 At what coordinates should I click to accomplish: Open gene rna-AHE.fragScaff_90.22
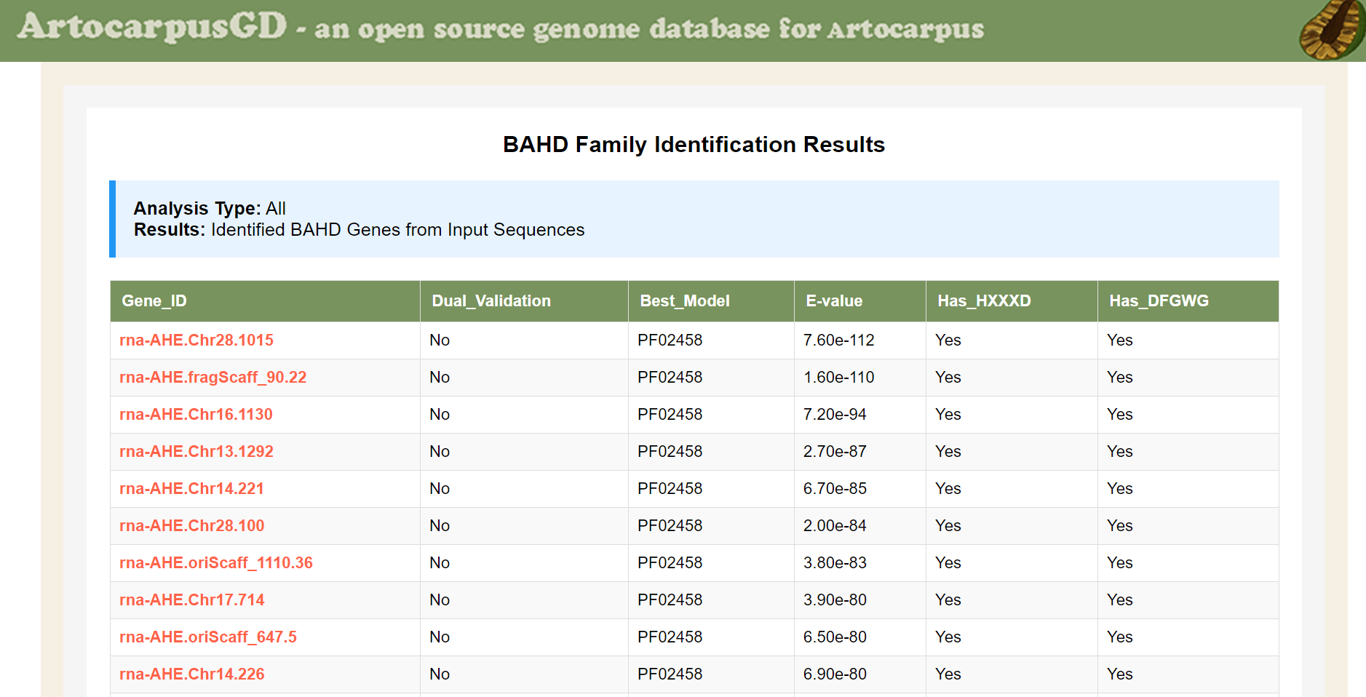tap(213, 378)
